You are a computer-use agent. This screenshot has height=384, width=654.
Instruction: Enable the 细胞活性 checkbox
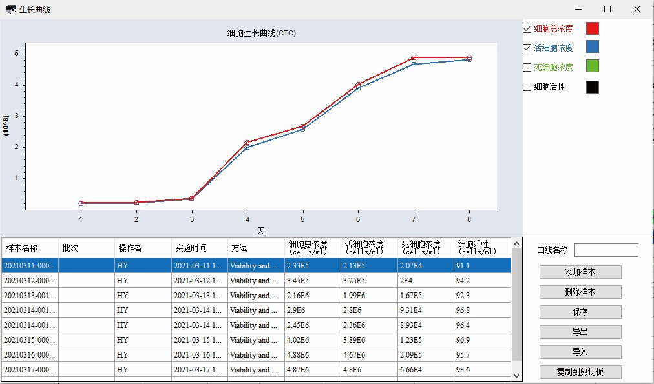pyautogui.click(x=527, y=87)
